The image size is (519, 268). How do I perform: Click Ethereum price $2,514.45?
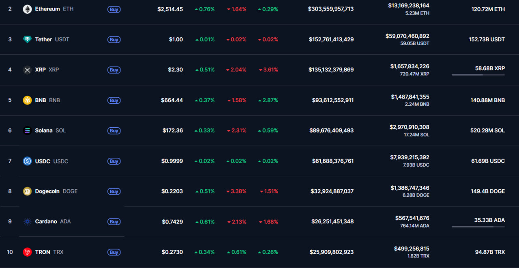[170, 9]
